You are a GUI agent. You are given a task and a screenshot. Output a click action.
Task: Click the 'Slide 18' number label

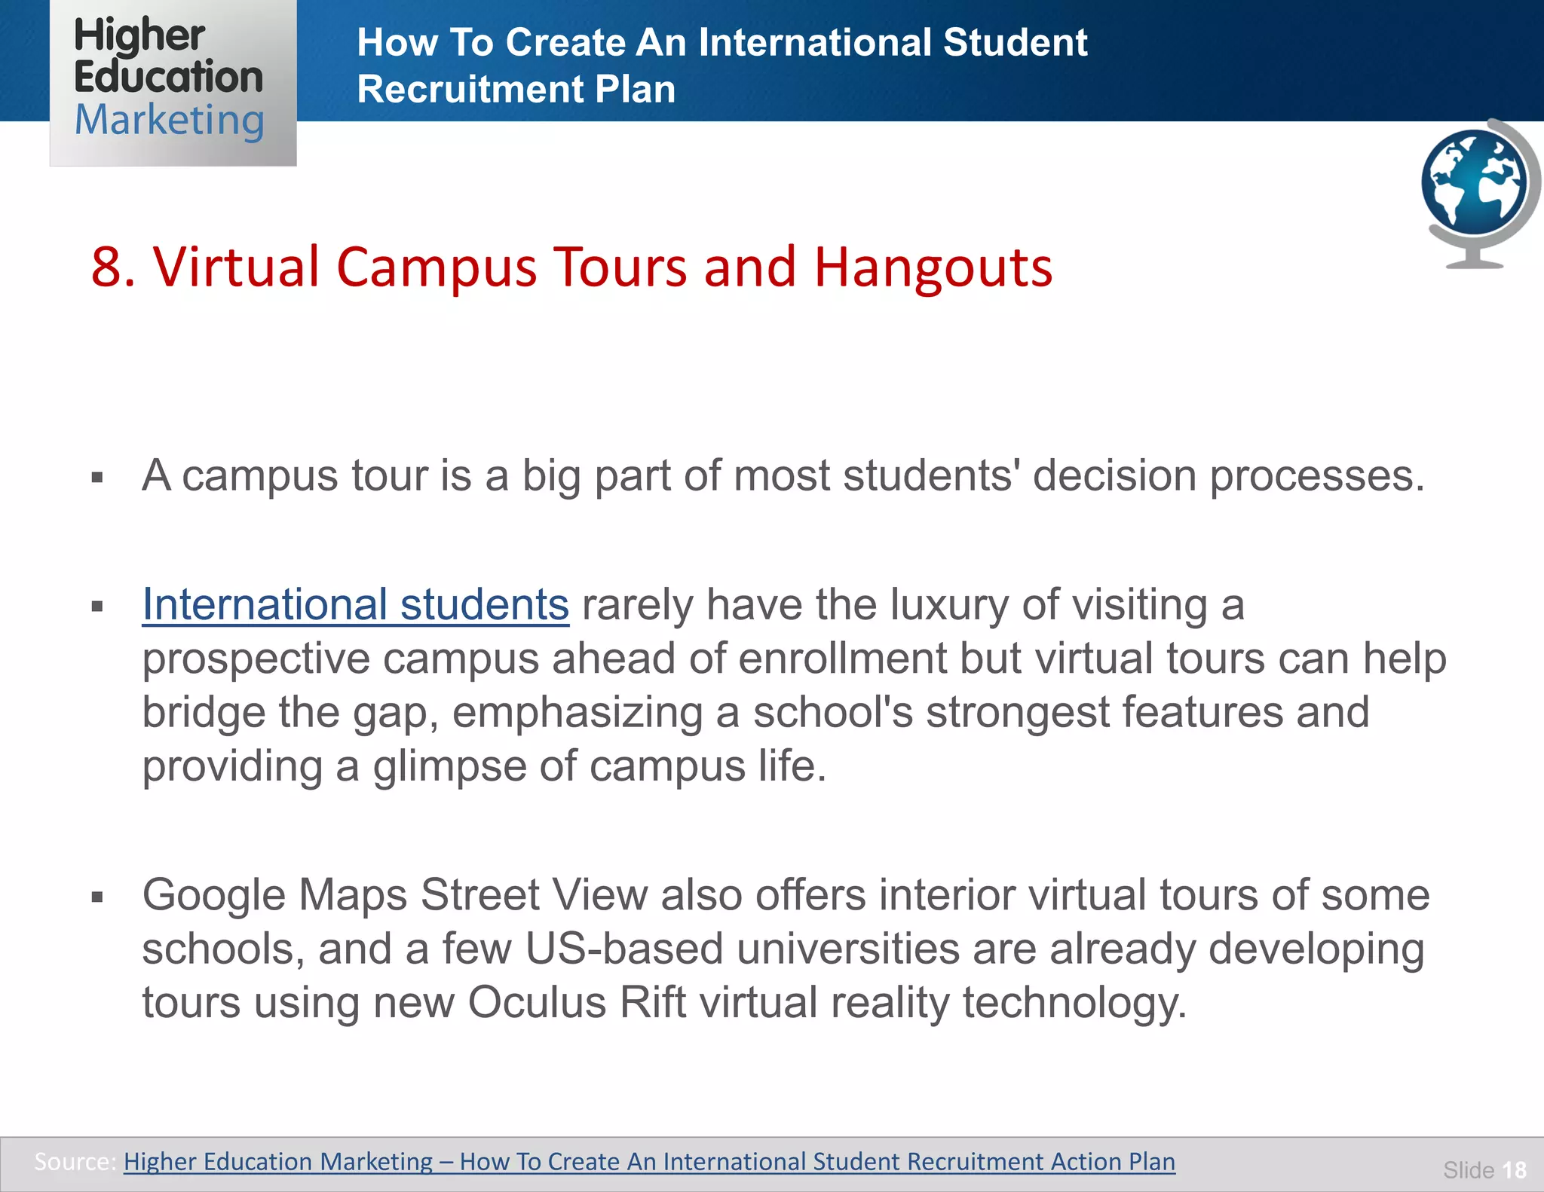pyautogui.click(x=1484, y=1169)
